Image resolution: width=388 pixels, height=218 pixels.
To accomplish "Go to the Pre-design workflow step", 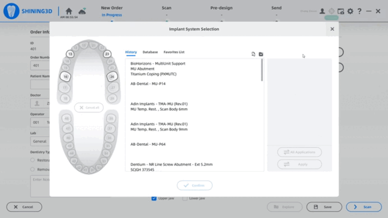I will pyautogui.click(x=222, y=8).
